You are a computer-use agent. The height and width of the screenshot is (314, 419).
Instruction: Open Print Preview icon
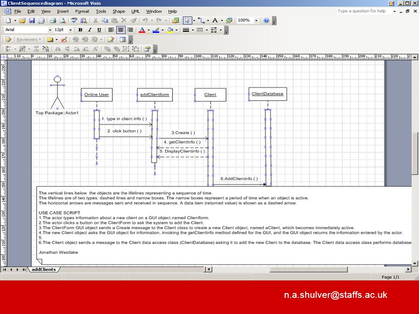[x=62, y=20]
